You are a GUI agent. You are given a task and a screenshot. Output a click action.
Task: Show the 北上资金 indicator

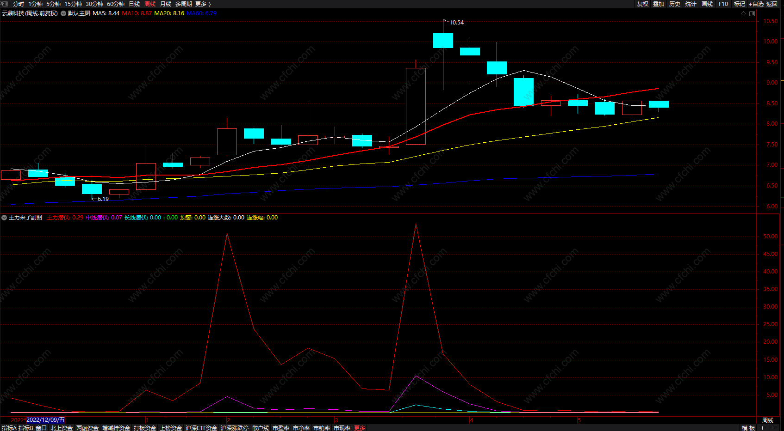point(62,428)
